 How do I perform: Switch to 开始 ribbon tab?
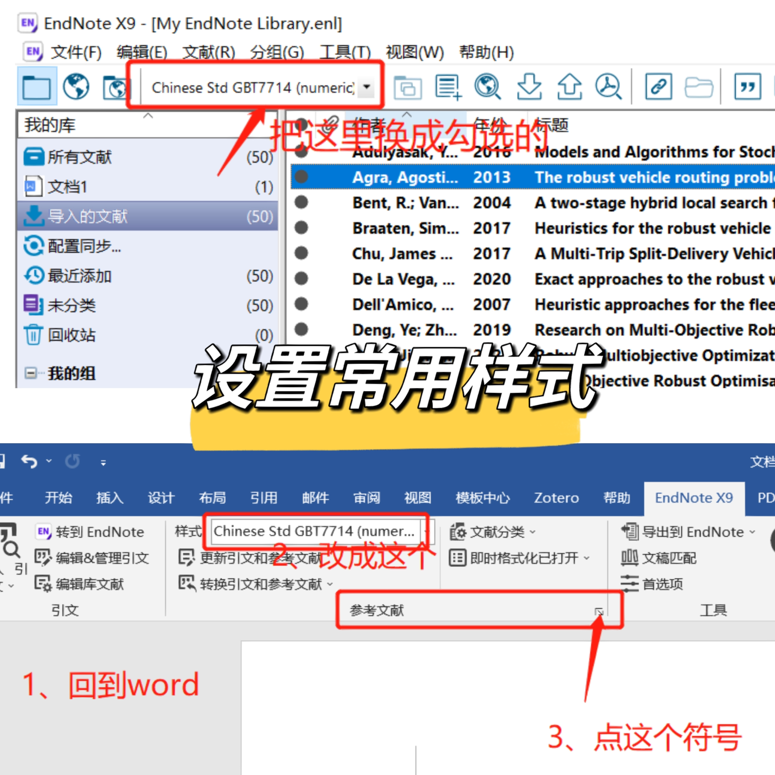click(x=58, y=497)
